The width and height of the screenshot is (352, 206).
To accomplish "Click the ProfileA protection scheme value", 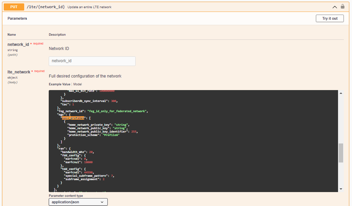I will [x=112, y=135].
